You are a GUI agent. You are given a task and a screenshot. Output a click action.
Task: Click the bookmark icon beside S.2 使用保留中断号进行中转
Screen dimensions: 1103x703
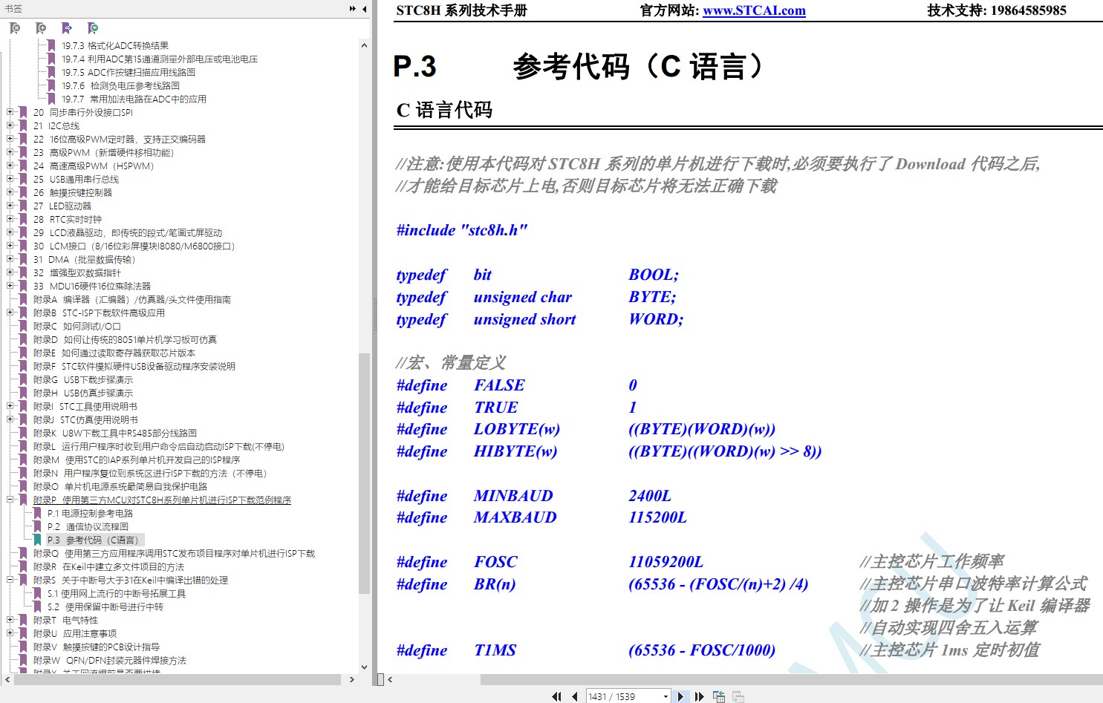click(37, 606)
